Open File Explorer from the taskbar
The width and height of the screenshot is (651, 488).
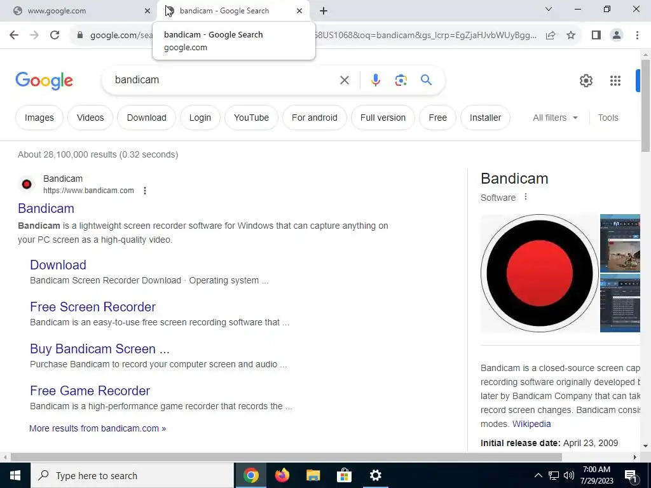click(313, 475)
